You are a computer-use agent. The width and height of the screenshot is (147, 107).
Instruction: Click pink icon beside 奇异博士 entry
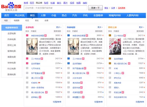[40, 97]
